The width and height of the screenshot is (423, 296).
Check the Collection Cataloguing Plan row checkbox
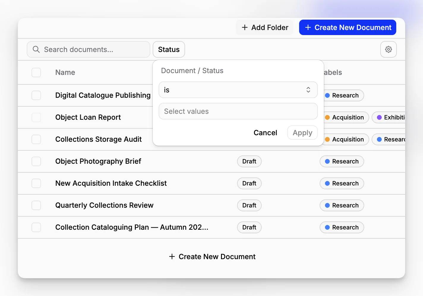(36, 227)
